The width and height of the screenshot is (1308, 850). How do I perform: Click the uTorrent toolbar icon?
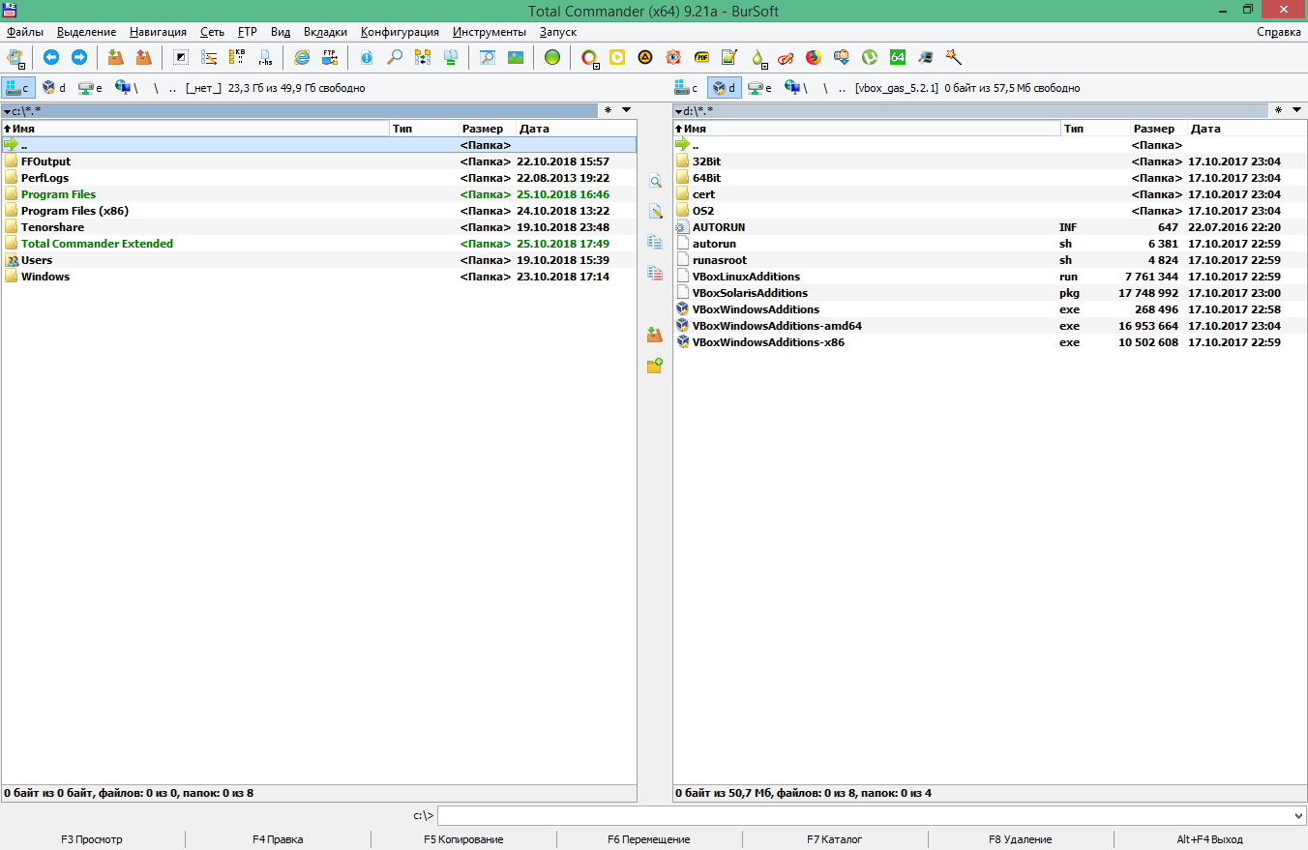[870, 58]
